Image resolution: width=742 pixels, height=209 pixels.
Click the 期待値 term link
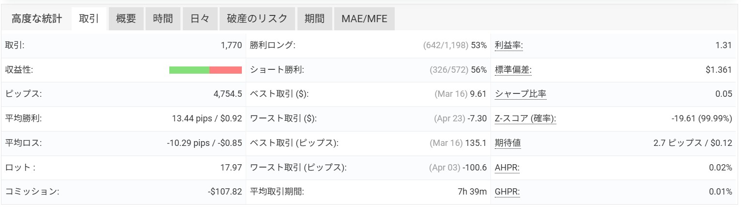[x=508, y=143]
